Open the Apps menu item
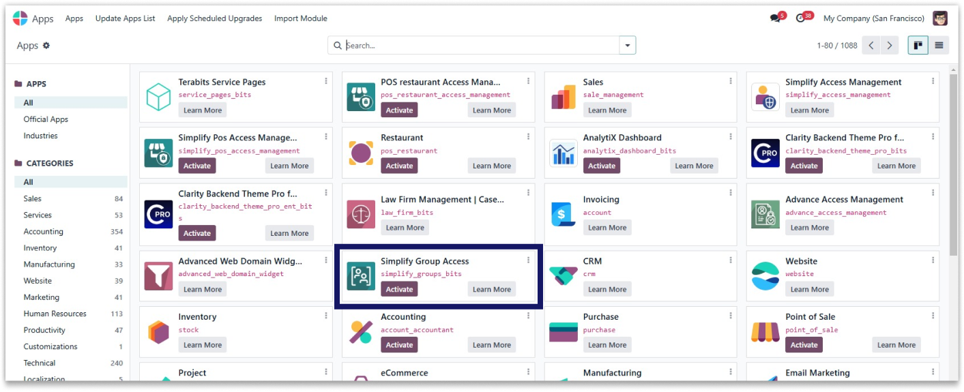This screenshot has width=964, height=392. coord(74,18)
